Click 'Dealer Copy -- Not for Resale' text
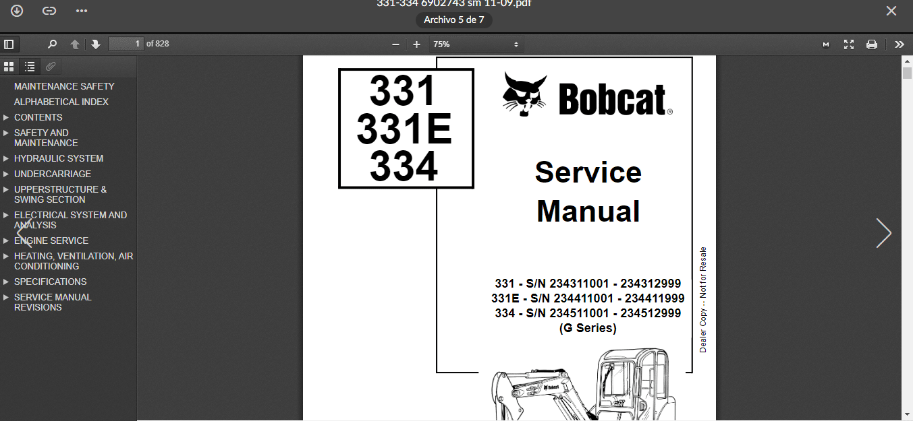The height and width of the screenshot is (421, 913). point(703,300)
